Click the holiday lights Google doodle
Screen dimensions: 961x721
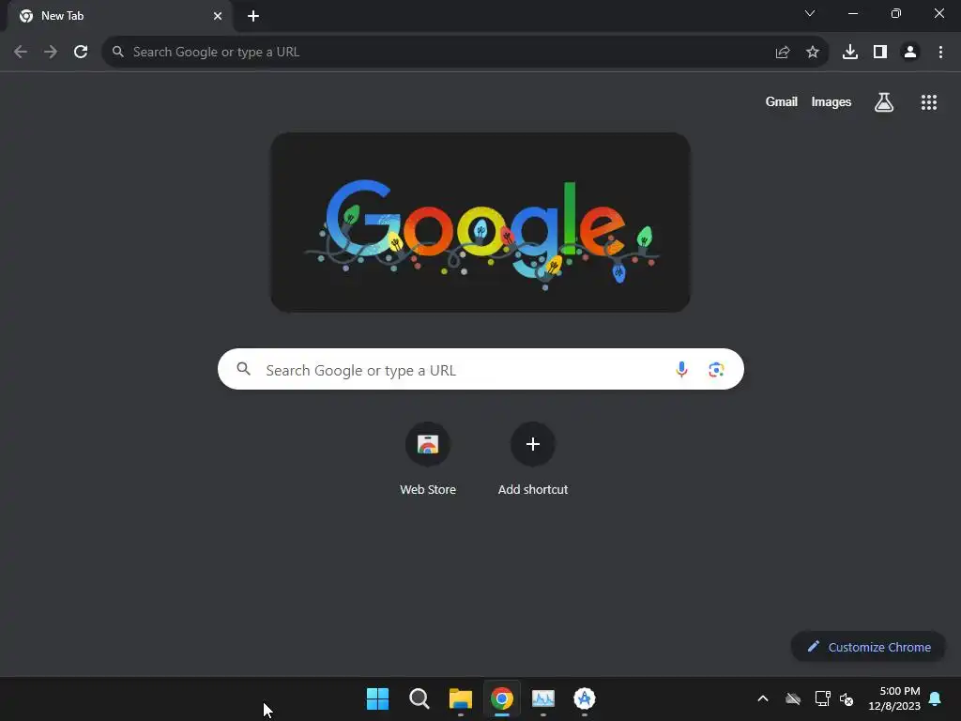coord(480,222)
